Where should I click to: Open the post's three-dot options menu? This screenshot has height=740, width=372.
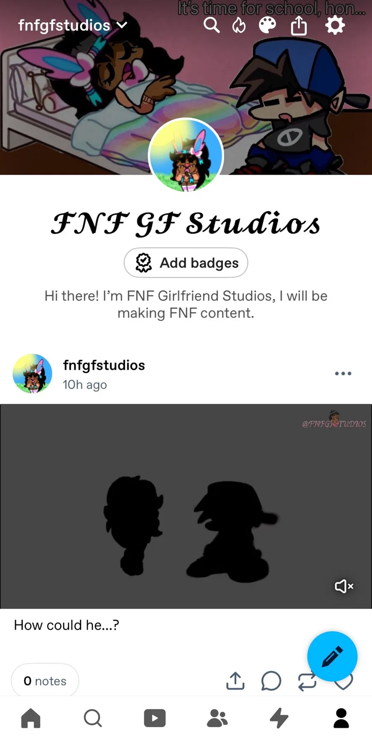coord(343,373)
